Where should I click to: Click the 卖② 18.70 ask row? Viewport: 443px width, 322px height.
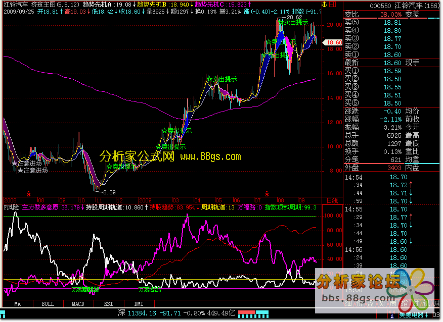[x=391, y=46]
